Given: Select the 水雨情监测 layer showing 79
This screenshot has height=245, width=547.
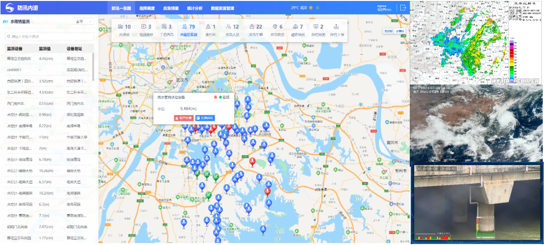Looking at the screenshot, I should 188,30.
